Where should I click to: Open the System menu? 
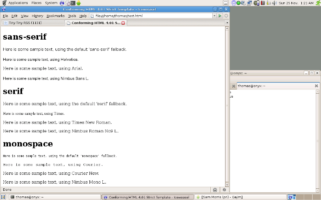[x=51, y=3]
